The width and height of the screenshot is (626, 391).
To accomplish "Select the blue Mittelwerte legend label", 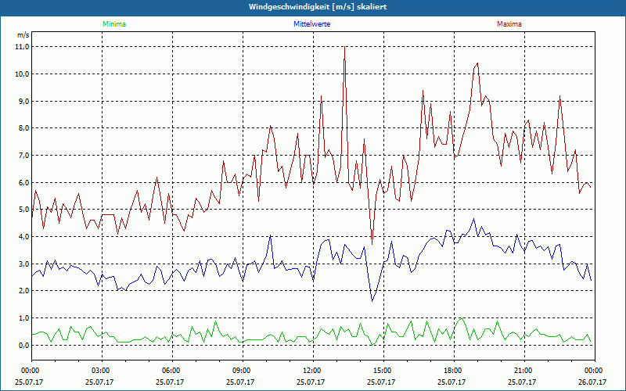I will coord(311,24).
